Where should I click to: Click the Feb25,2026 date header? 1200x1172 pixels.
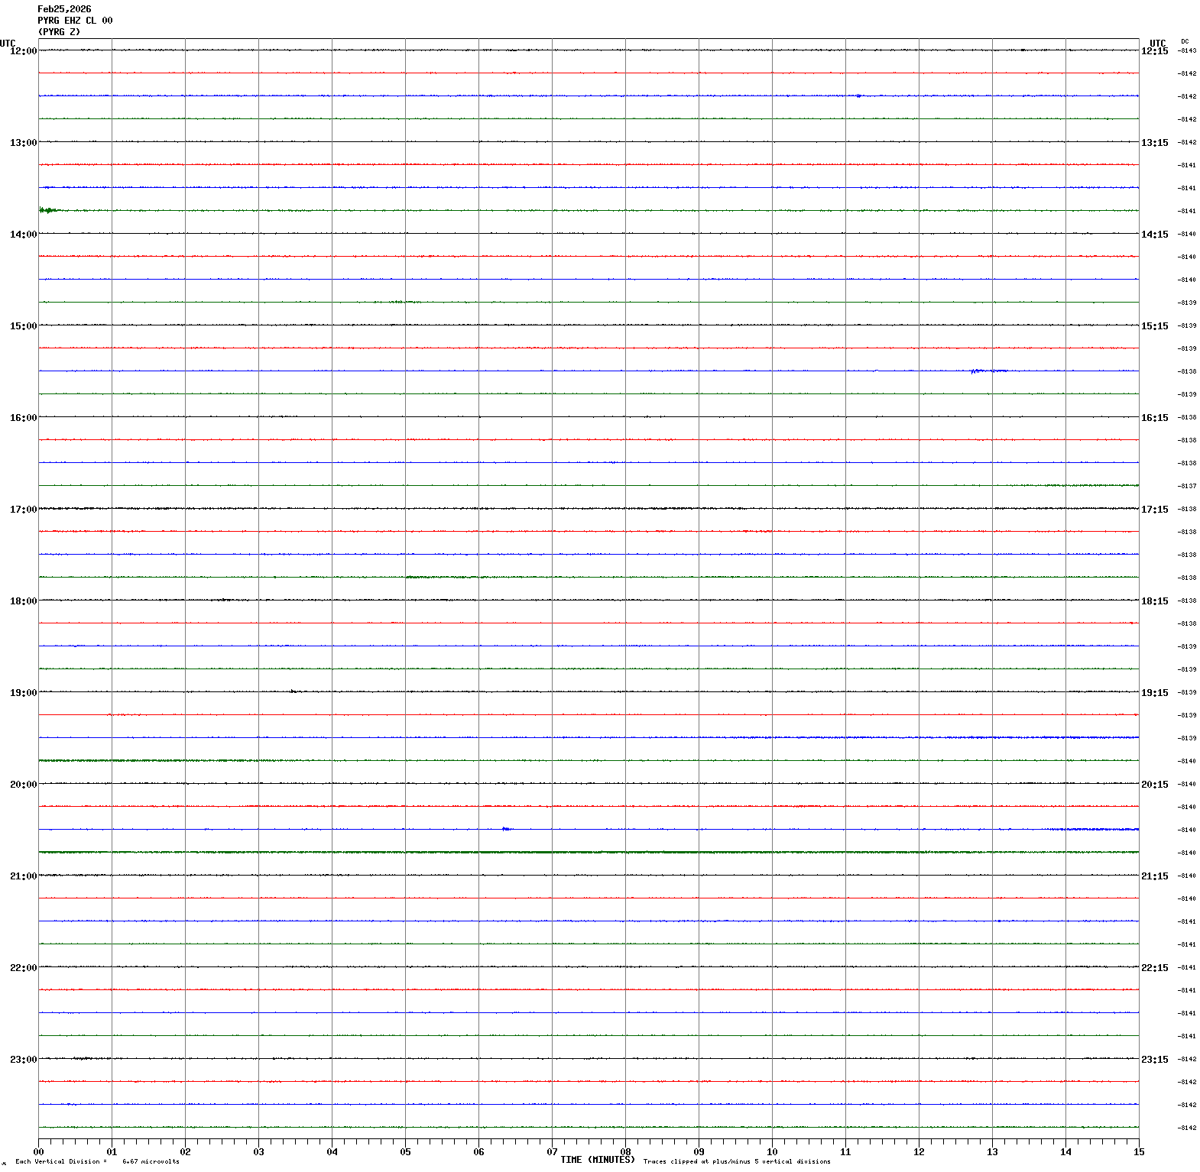point(64,9)
